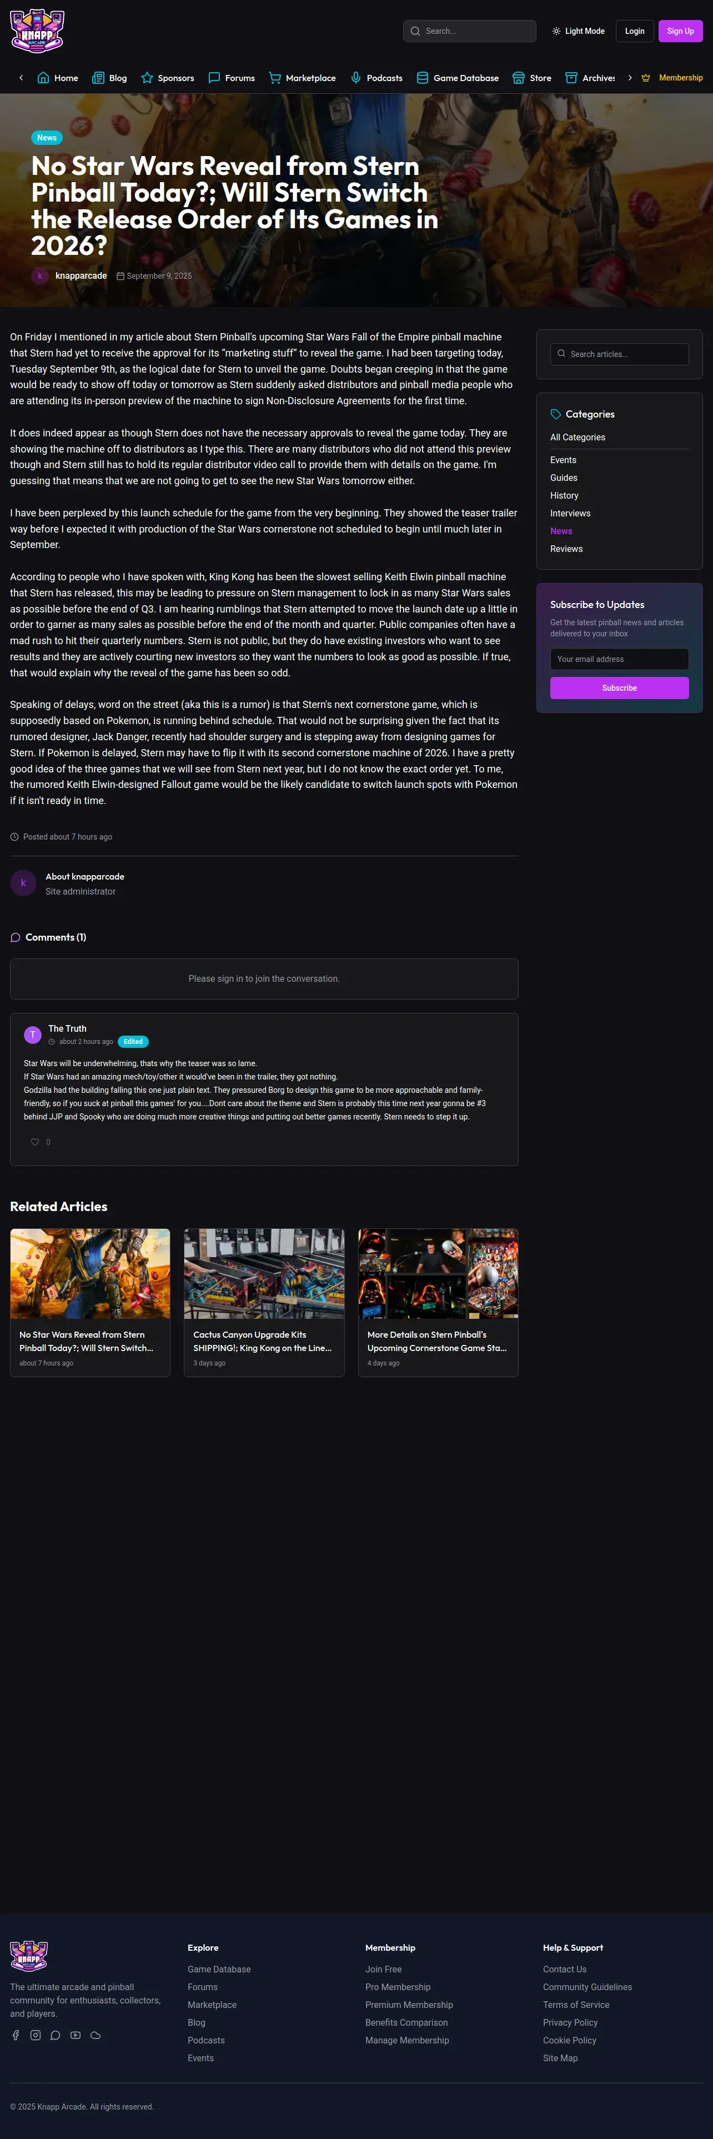Like The Truth's comment with heart icon

click(35, 1142)
